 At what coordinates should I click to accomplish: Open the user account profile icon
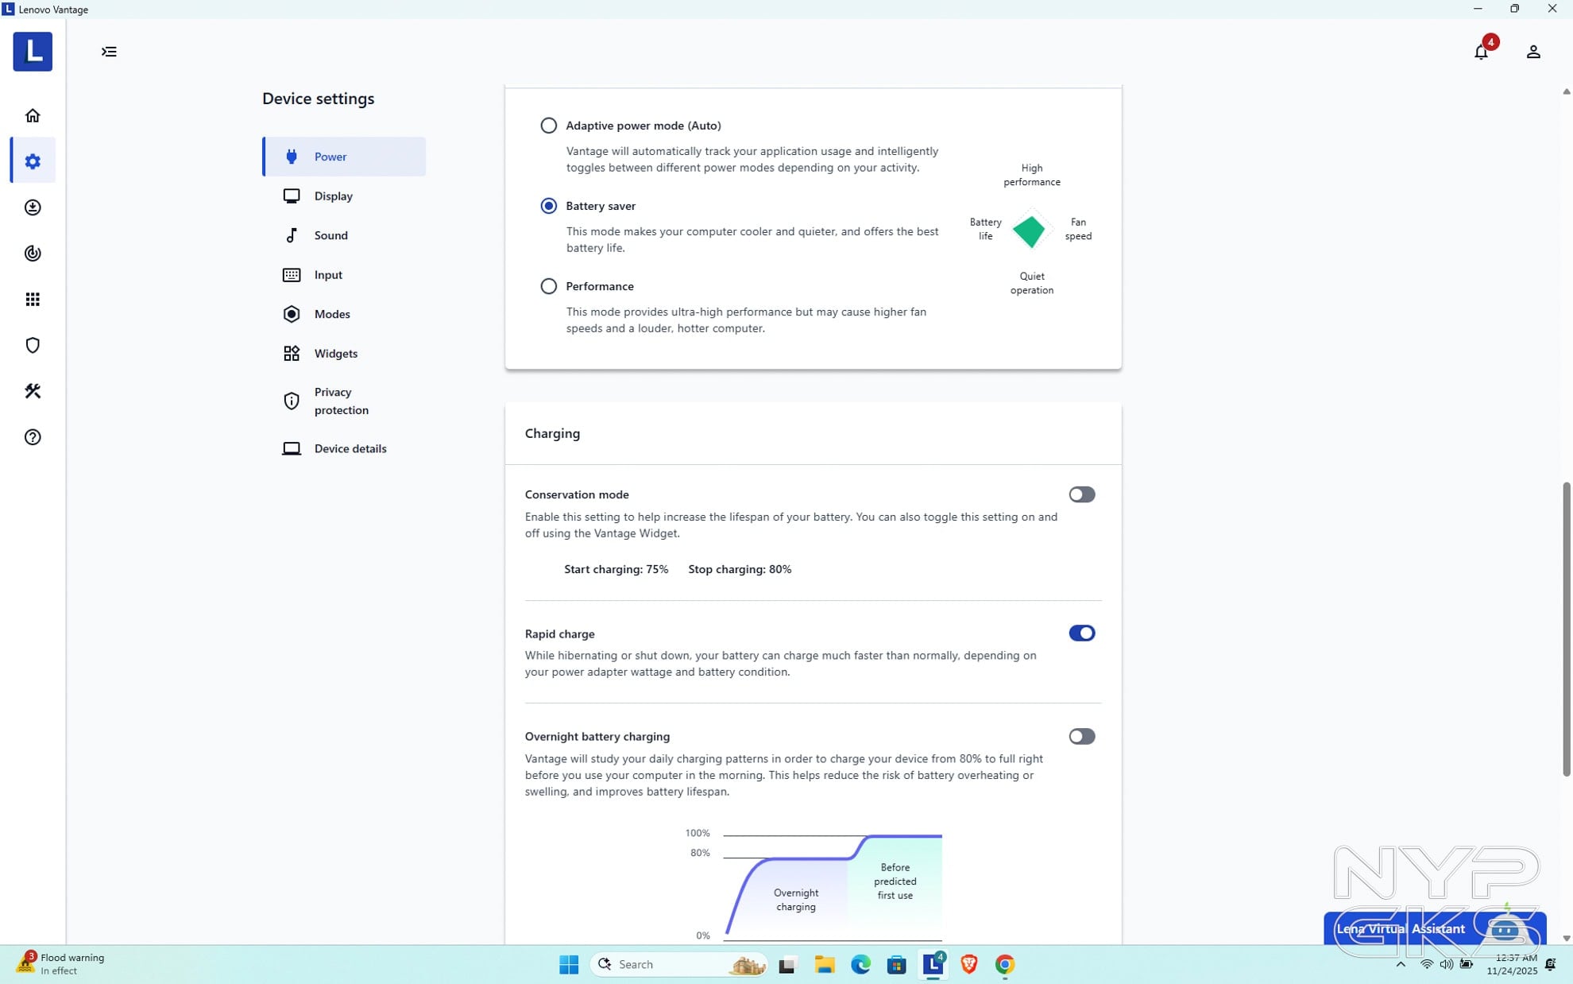tap(1533, 52)
